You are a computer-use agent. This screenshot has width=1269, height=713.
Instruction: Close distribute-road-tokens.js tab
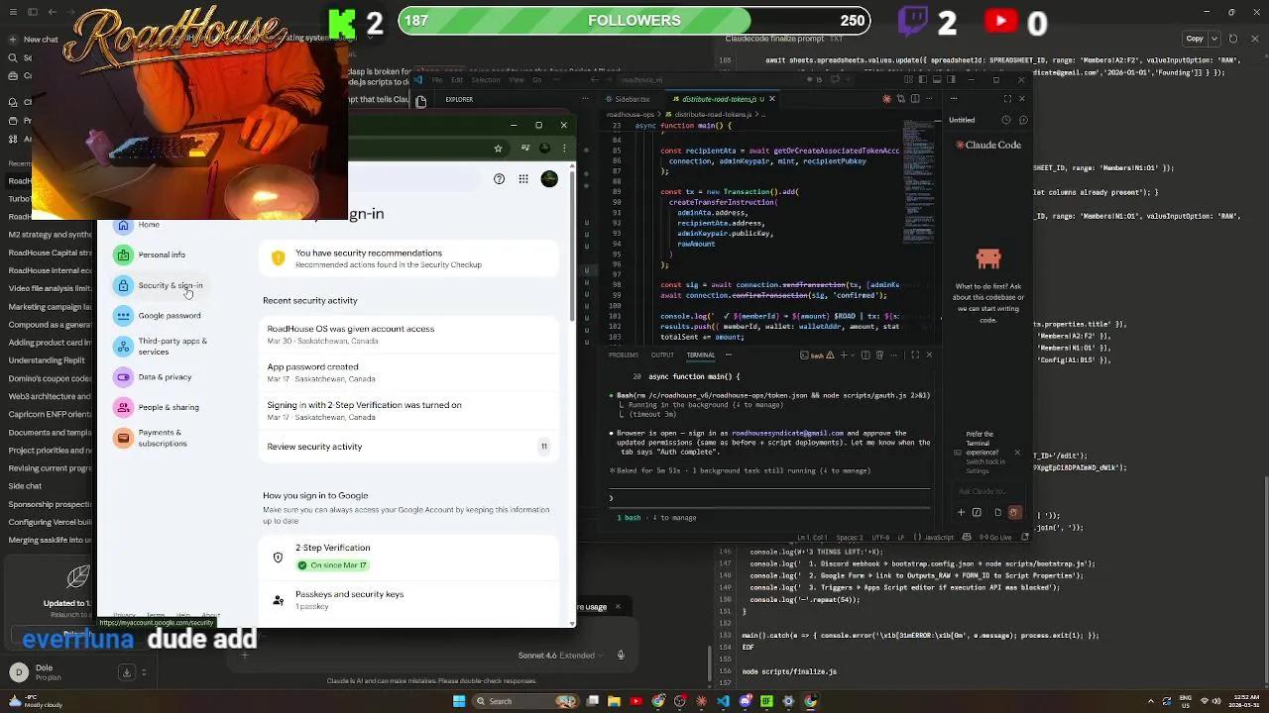tap(772, 99)
